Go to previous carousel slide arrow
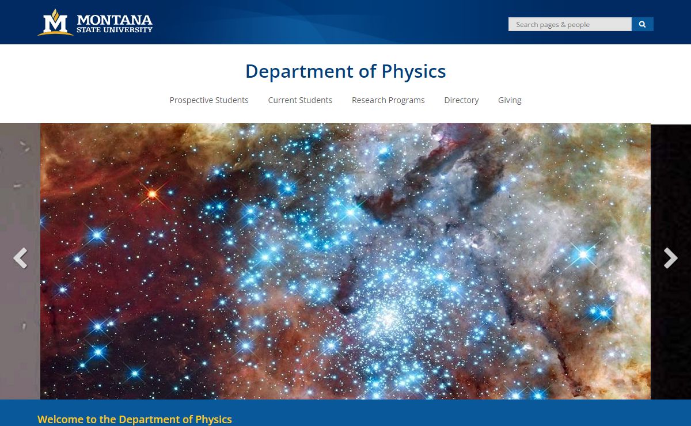The height and width of the screenshot is (426, 691). pyautogui.click(x=20, y=258)
